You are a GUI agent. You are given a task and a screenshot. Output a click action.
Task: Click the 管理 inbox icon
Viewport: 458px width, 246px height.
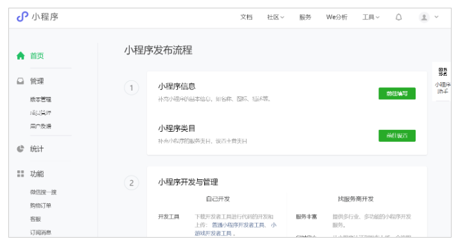(21, 81)
